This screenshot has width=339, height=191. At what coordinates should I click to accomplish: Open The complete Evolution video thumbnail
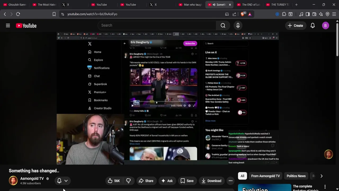(x=264, y=187)
